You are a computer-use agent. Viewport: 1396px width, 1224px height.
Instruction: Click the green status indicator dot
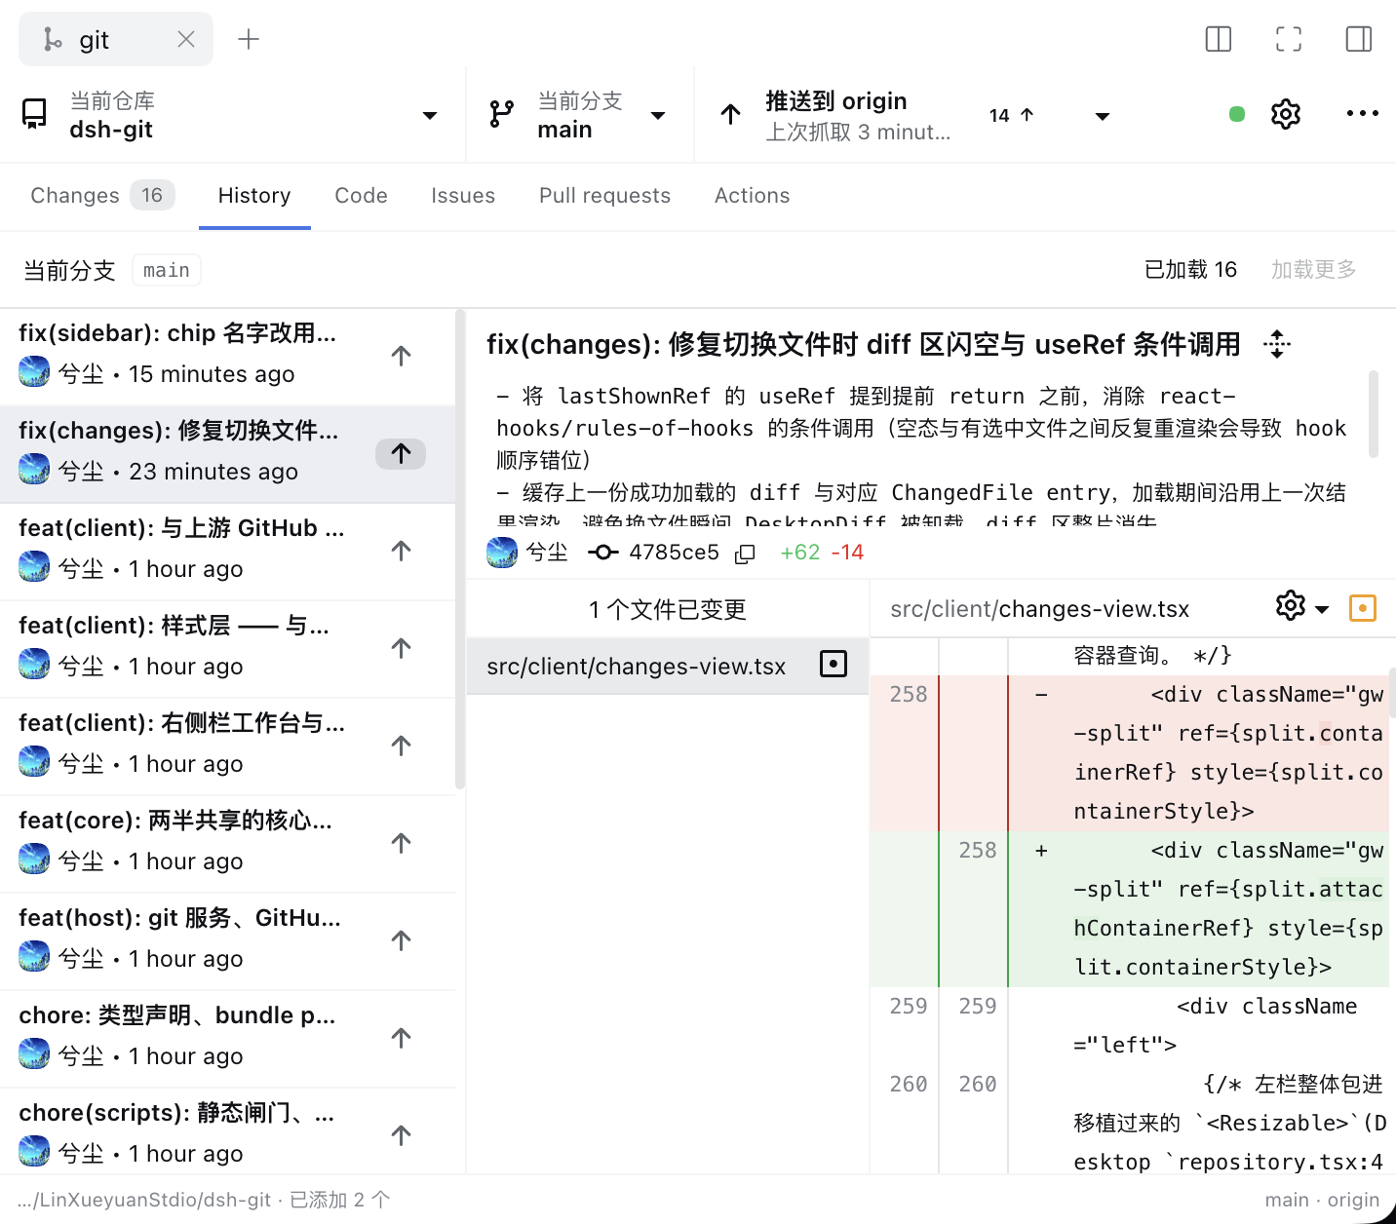1237,114
